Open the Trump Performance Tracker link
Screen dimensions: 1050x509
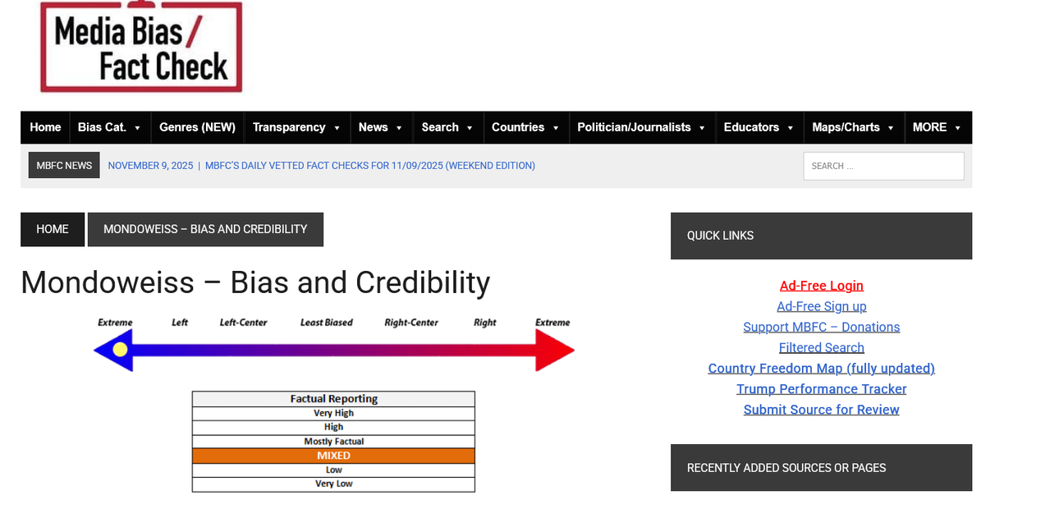[822, 389]
